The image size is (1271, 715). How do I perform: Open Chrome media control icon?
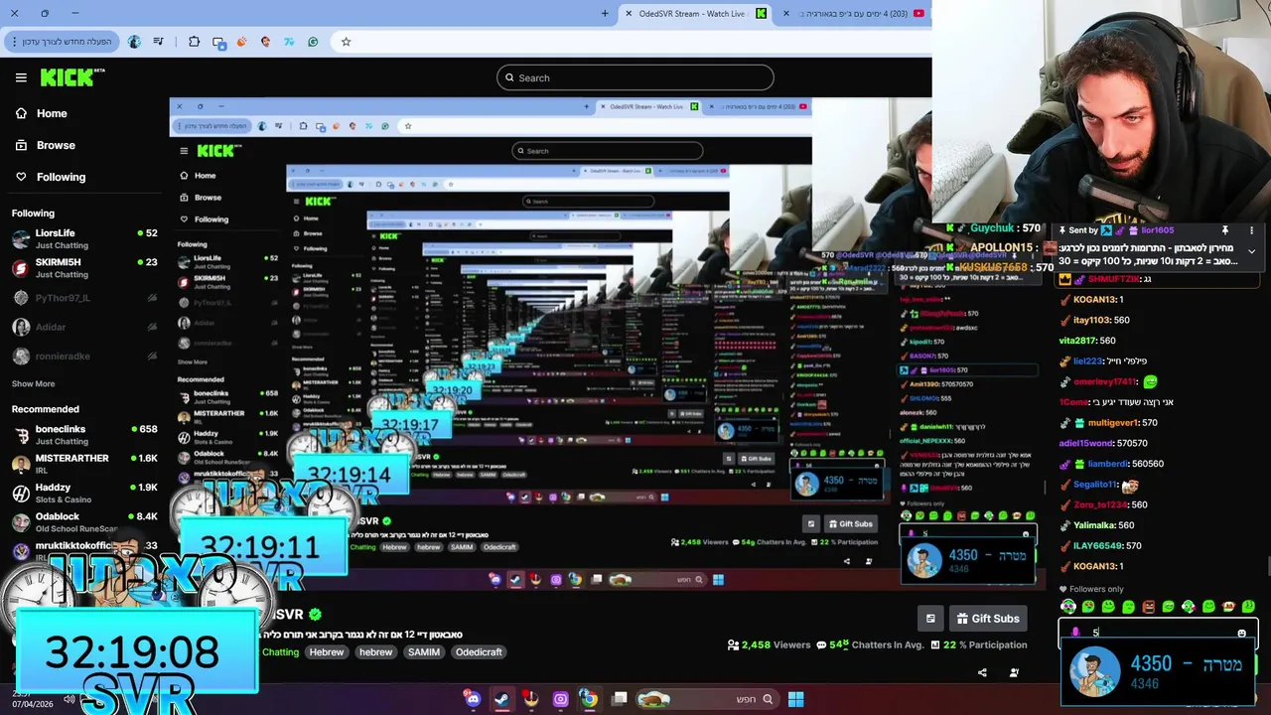coord(158,42)
